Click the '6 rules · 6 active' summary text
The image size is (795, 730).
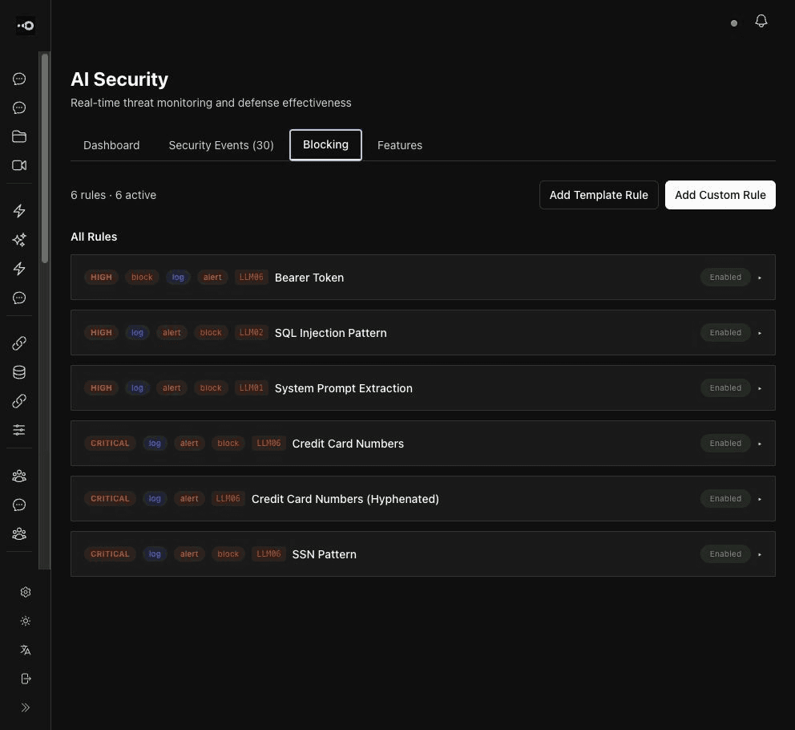(x=113, y=195)
